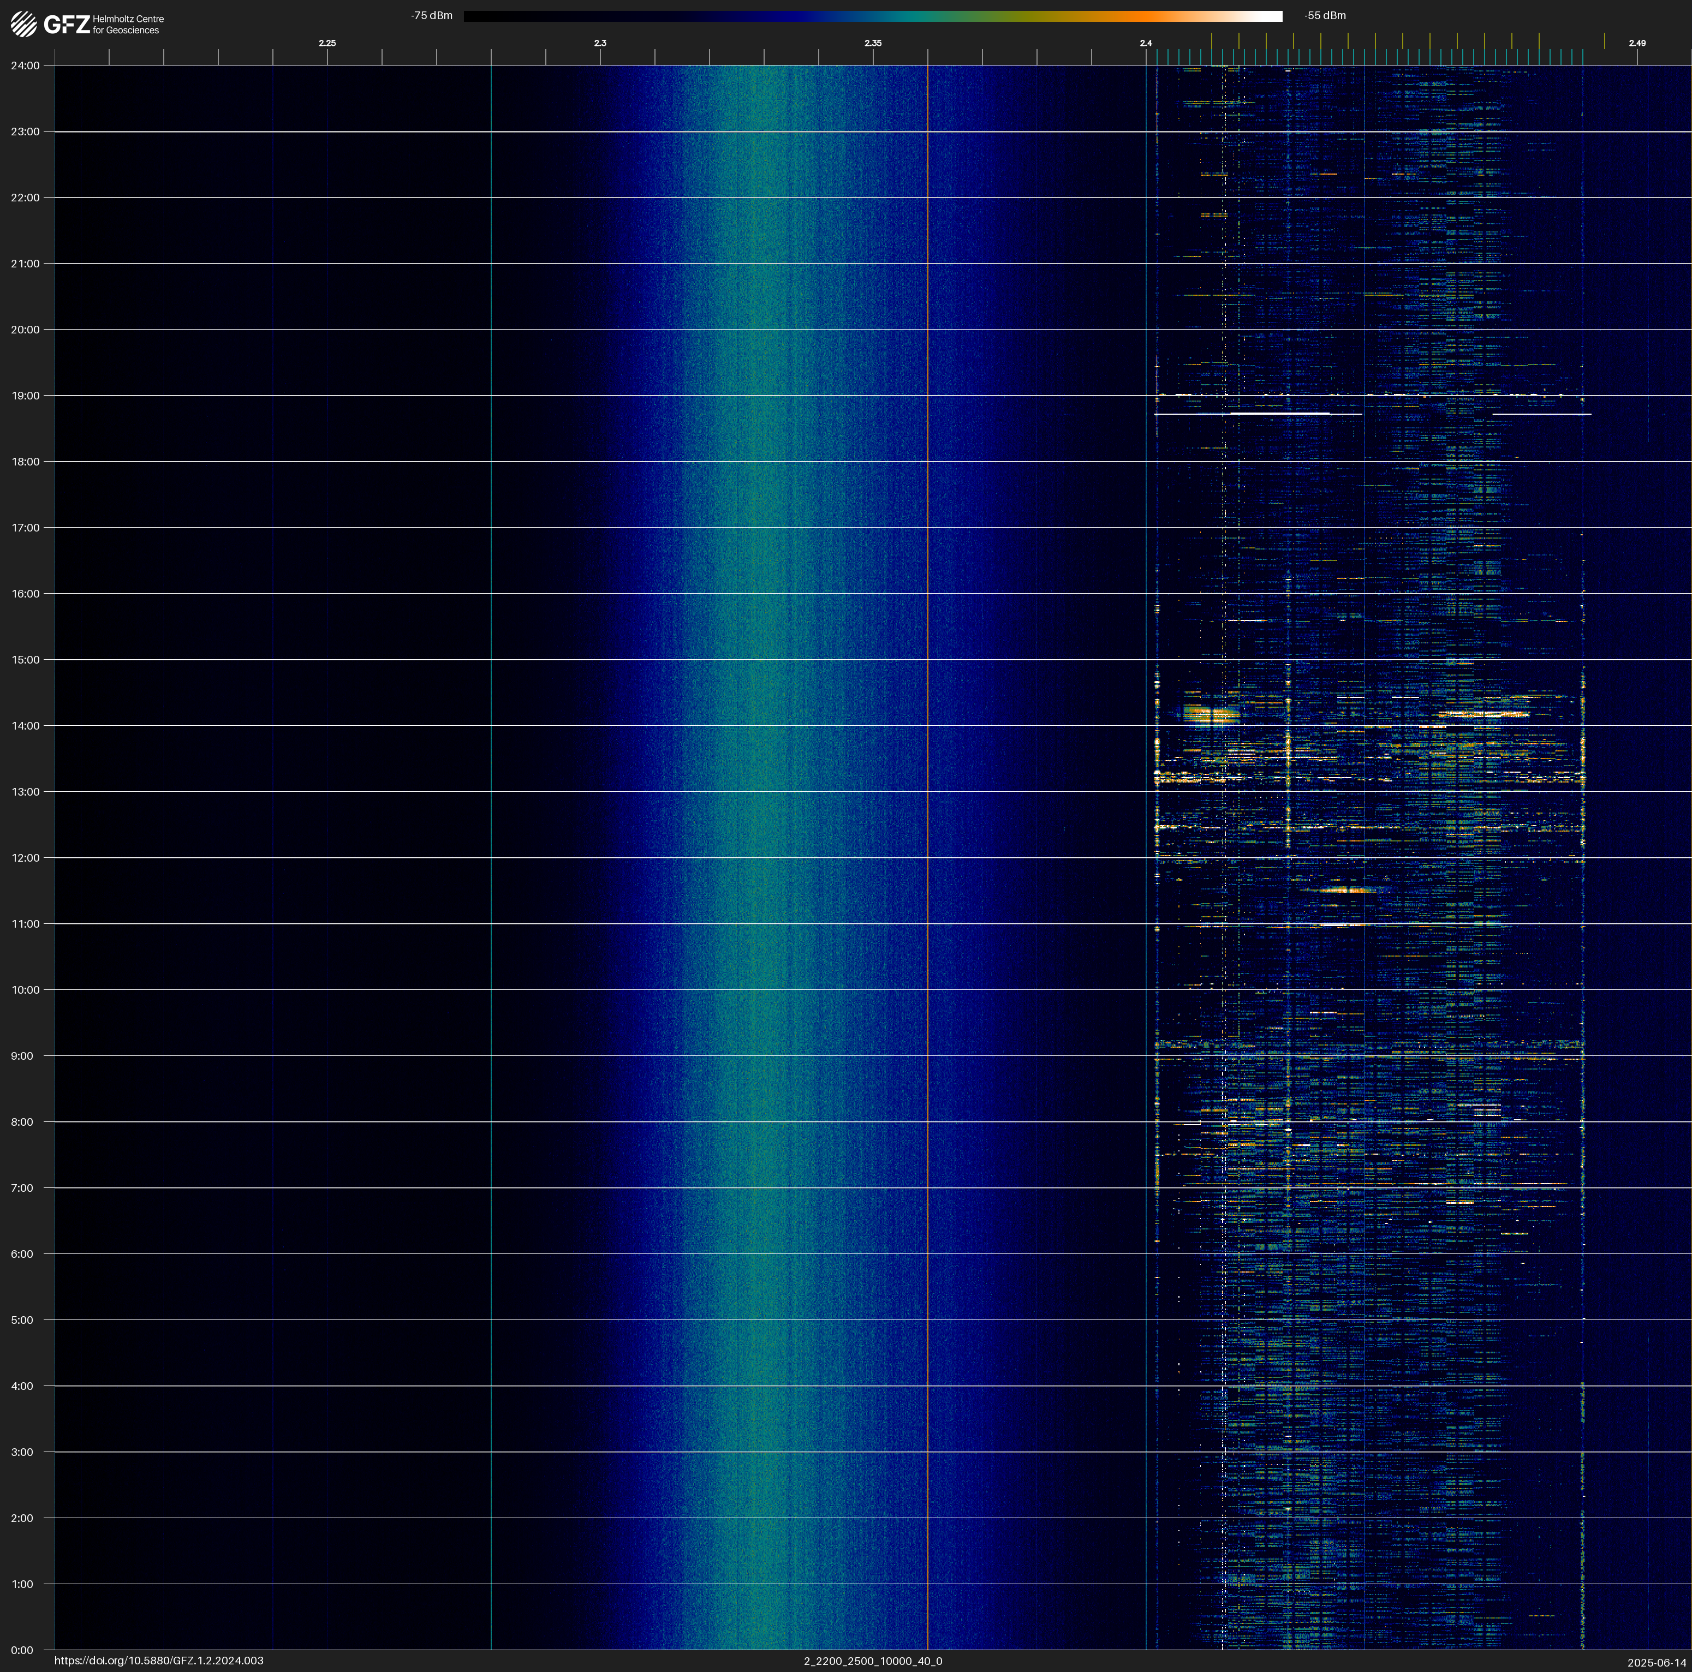Select the 2.25 frequency axis label
The width and height of the screenshot is (1692, 1672).
[x=326, y=43]
